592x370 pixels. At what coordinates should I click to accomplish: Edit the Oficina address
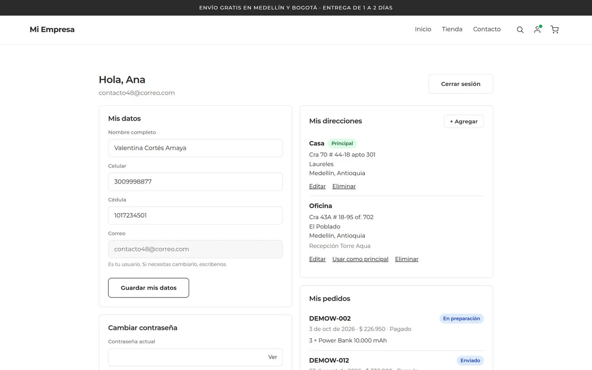pos(317,259)
